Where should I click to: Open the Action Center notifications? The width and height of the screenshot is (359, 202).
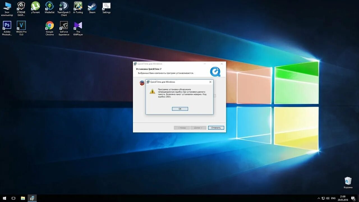pyautogui.click(x=353, y=198)
